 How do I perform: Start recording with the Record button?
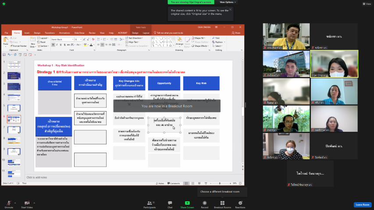(204, 203)
